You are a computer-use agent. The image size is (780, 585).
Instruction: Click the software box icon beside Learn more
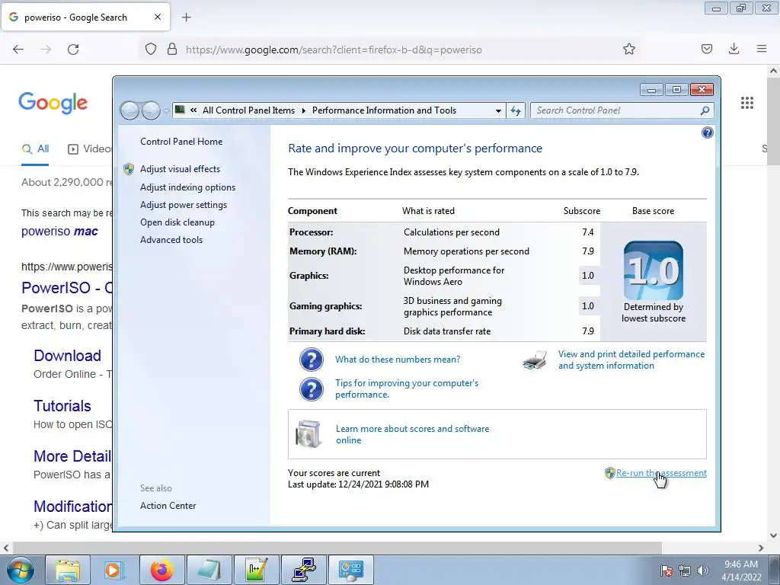[308, 434]
